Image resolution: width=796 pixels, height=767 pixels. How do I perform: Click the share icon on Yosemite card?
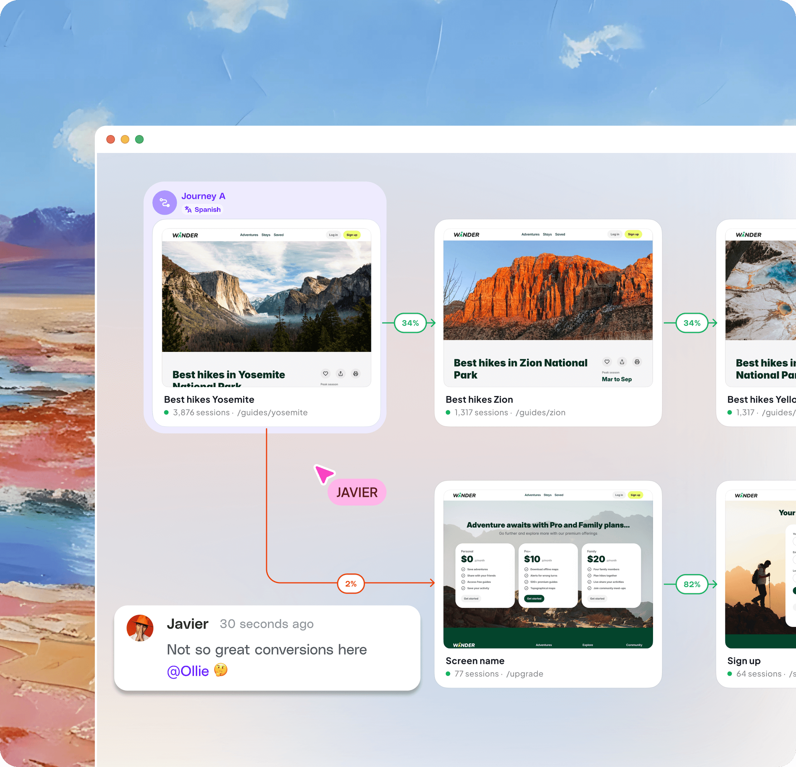pyautogui.click(x=340, y=373)
